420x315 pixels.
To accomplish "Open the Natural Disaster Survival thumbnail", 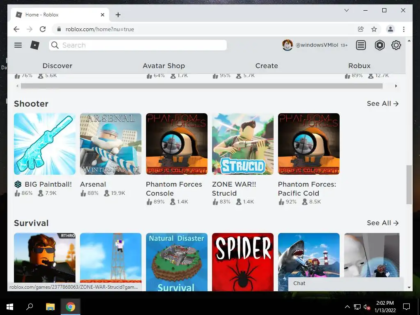I will (x=177, y=262).
